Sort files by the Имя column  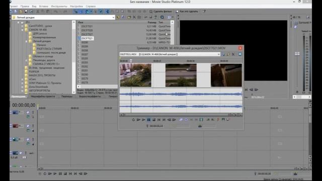point(80,22)
